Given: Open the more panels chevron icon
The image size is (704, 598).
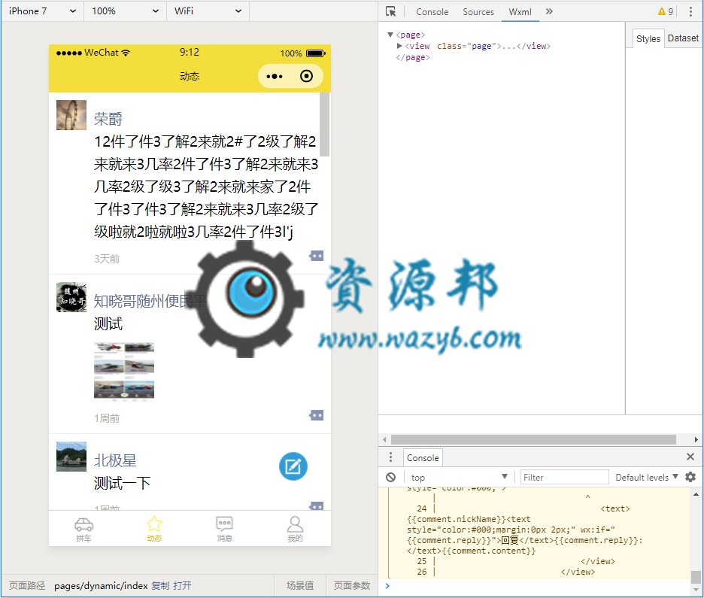Looking at the screenshot, I should coord(549,11).
